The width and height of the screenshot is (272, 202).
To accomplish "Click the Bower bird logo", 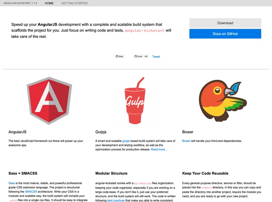I will click(223, 101).
